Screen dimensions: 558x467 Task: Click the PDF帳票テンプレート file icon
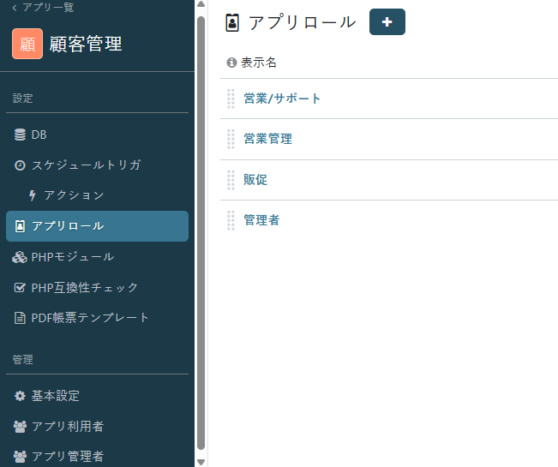(x=20, y=318)
